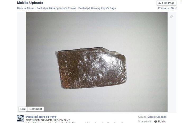
Task: Click the Like Page button
Action: click(x=166, y=3)
